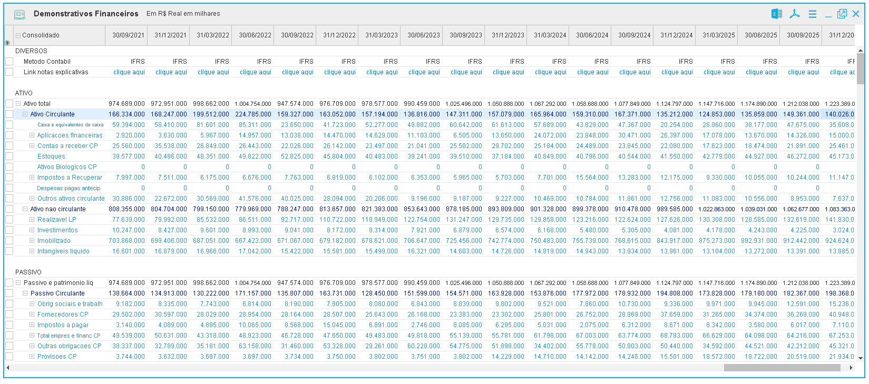Collapse the Ativo Circulante node
869x384 pixels.
[x=25, y=114]
